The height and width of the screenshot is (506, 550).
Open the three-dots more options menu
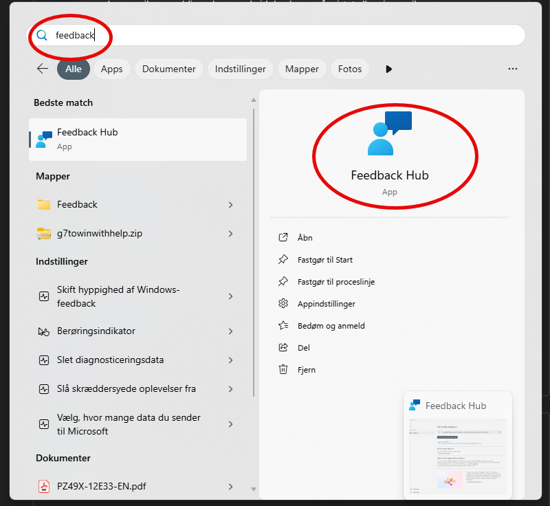coord(512,69)
